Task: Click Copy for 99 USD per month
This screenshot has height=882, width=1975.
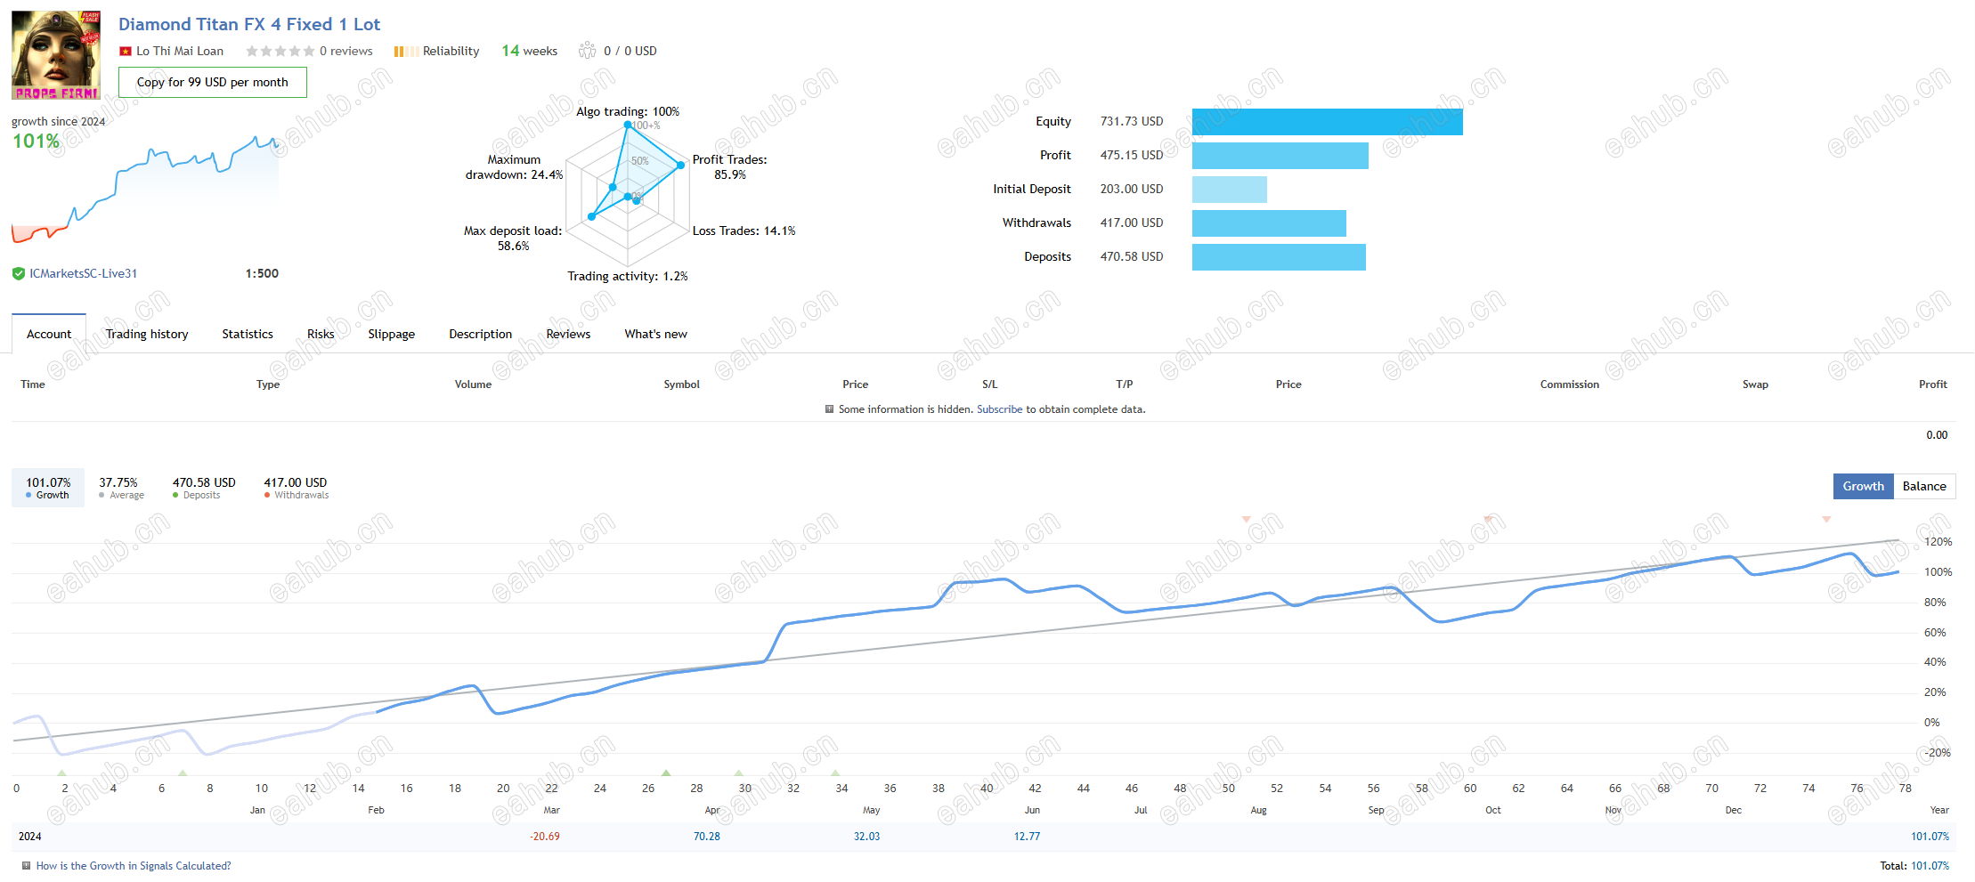Action: click(213, 82)
